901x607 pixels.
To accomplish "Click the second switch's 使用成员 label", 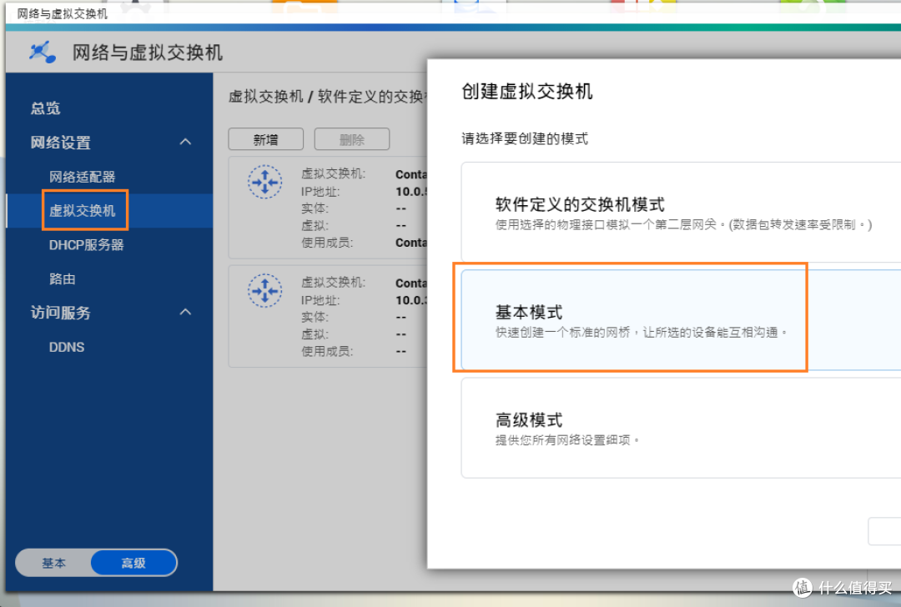I will pos(328,351).
